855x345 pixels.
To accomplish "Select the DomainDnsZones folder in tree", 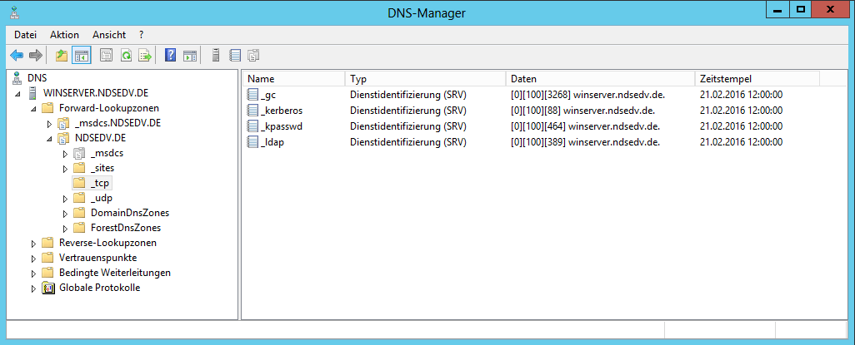I will 124,213.
